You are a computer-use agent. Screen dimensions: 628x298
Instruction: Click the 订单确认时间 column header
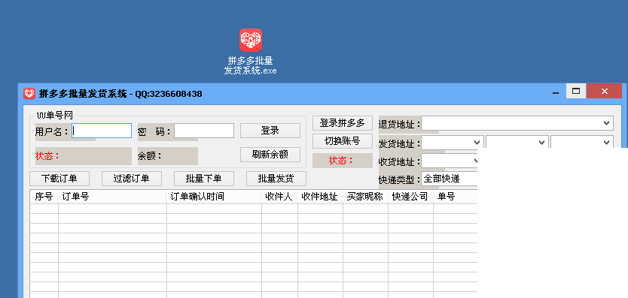(214, 197)
